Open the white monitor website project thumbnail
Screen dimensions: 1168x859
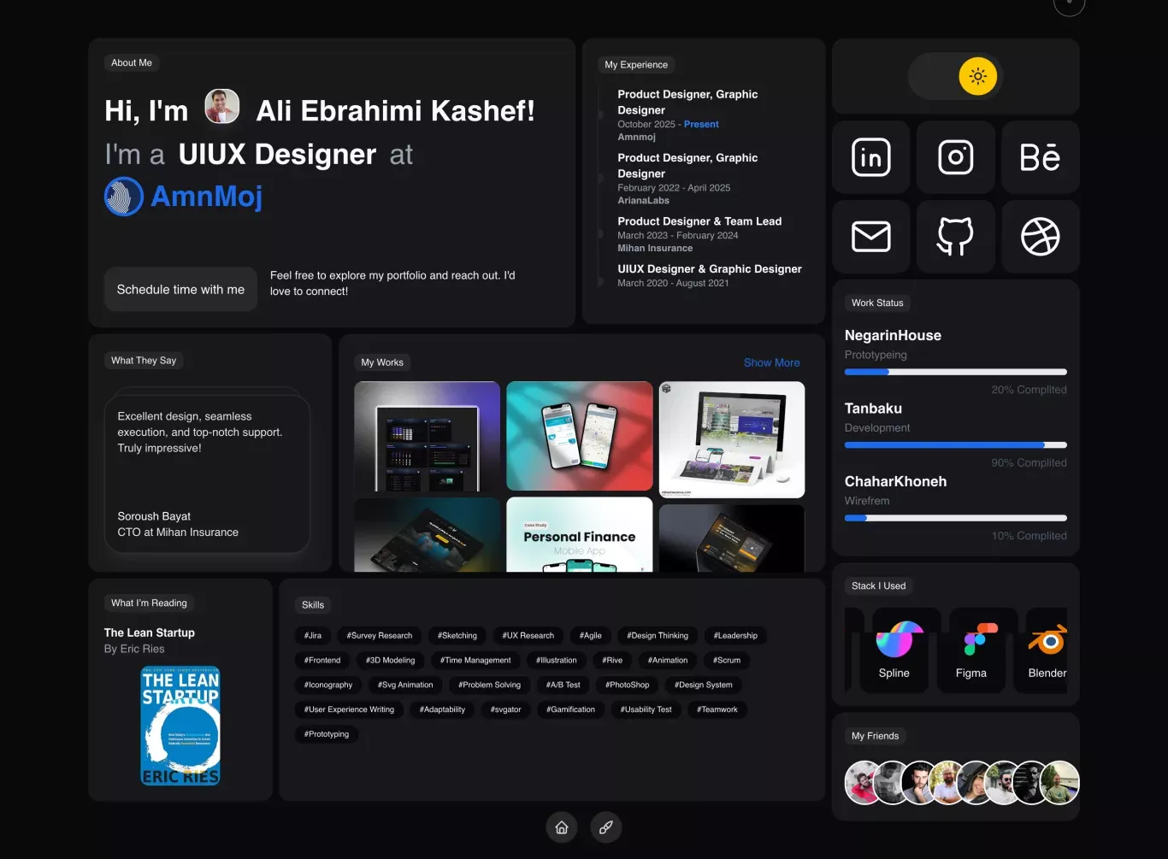coord(732,439)
